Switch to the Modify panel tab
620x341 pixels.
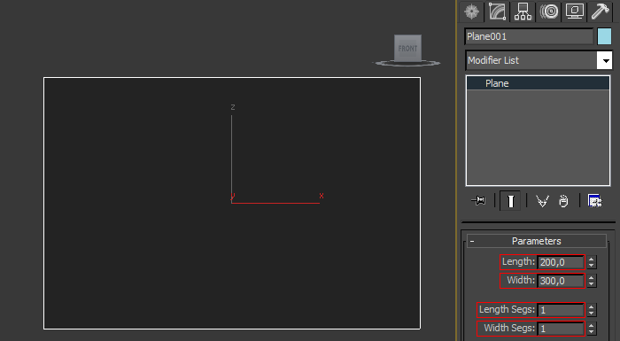[498, 12]
